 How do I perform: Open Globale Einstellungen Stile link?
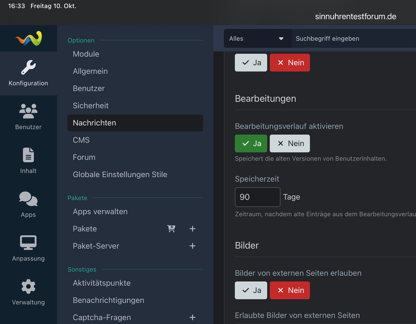coord(120,174)
